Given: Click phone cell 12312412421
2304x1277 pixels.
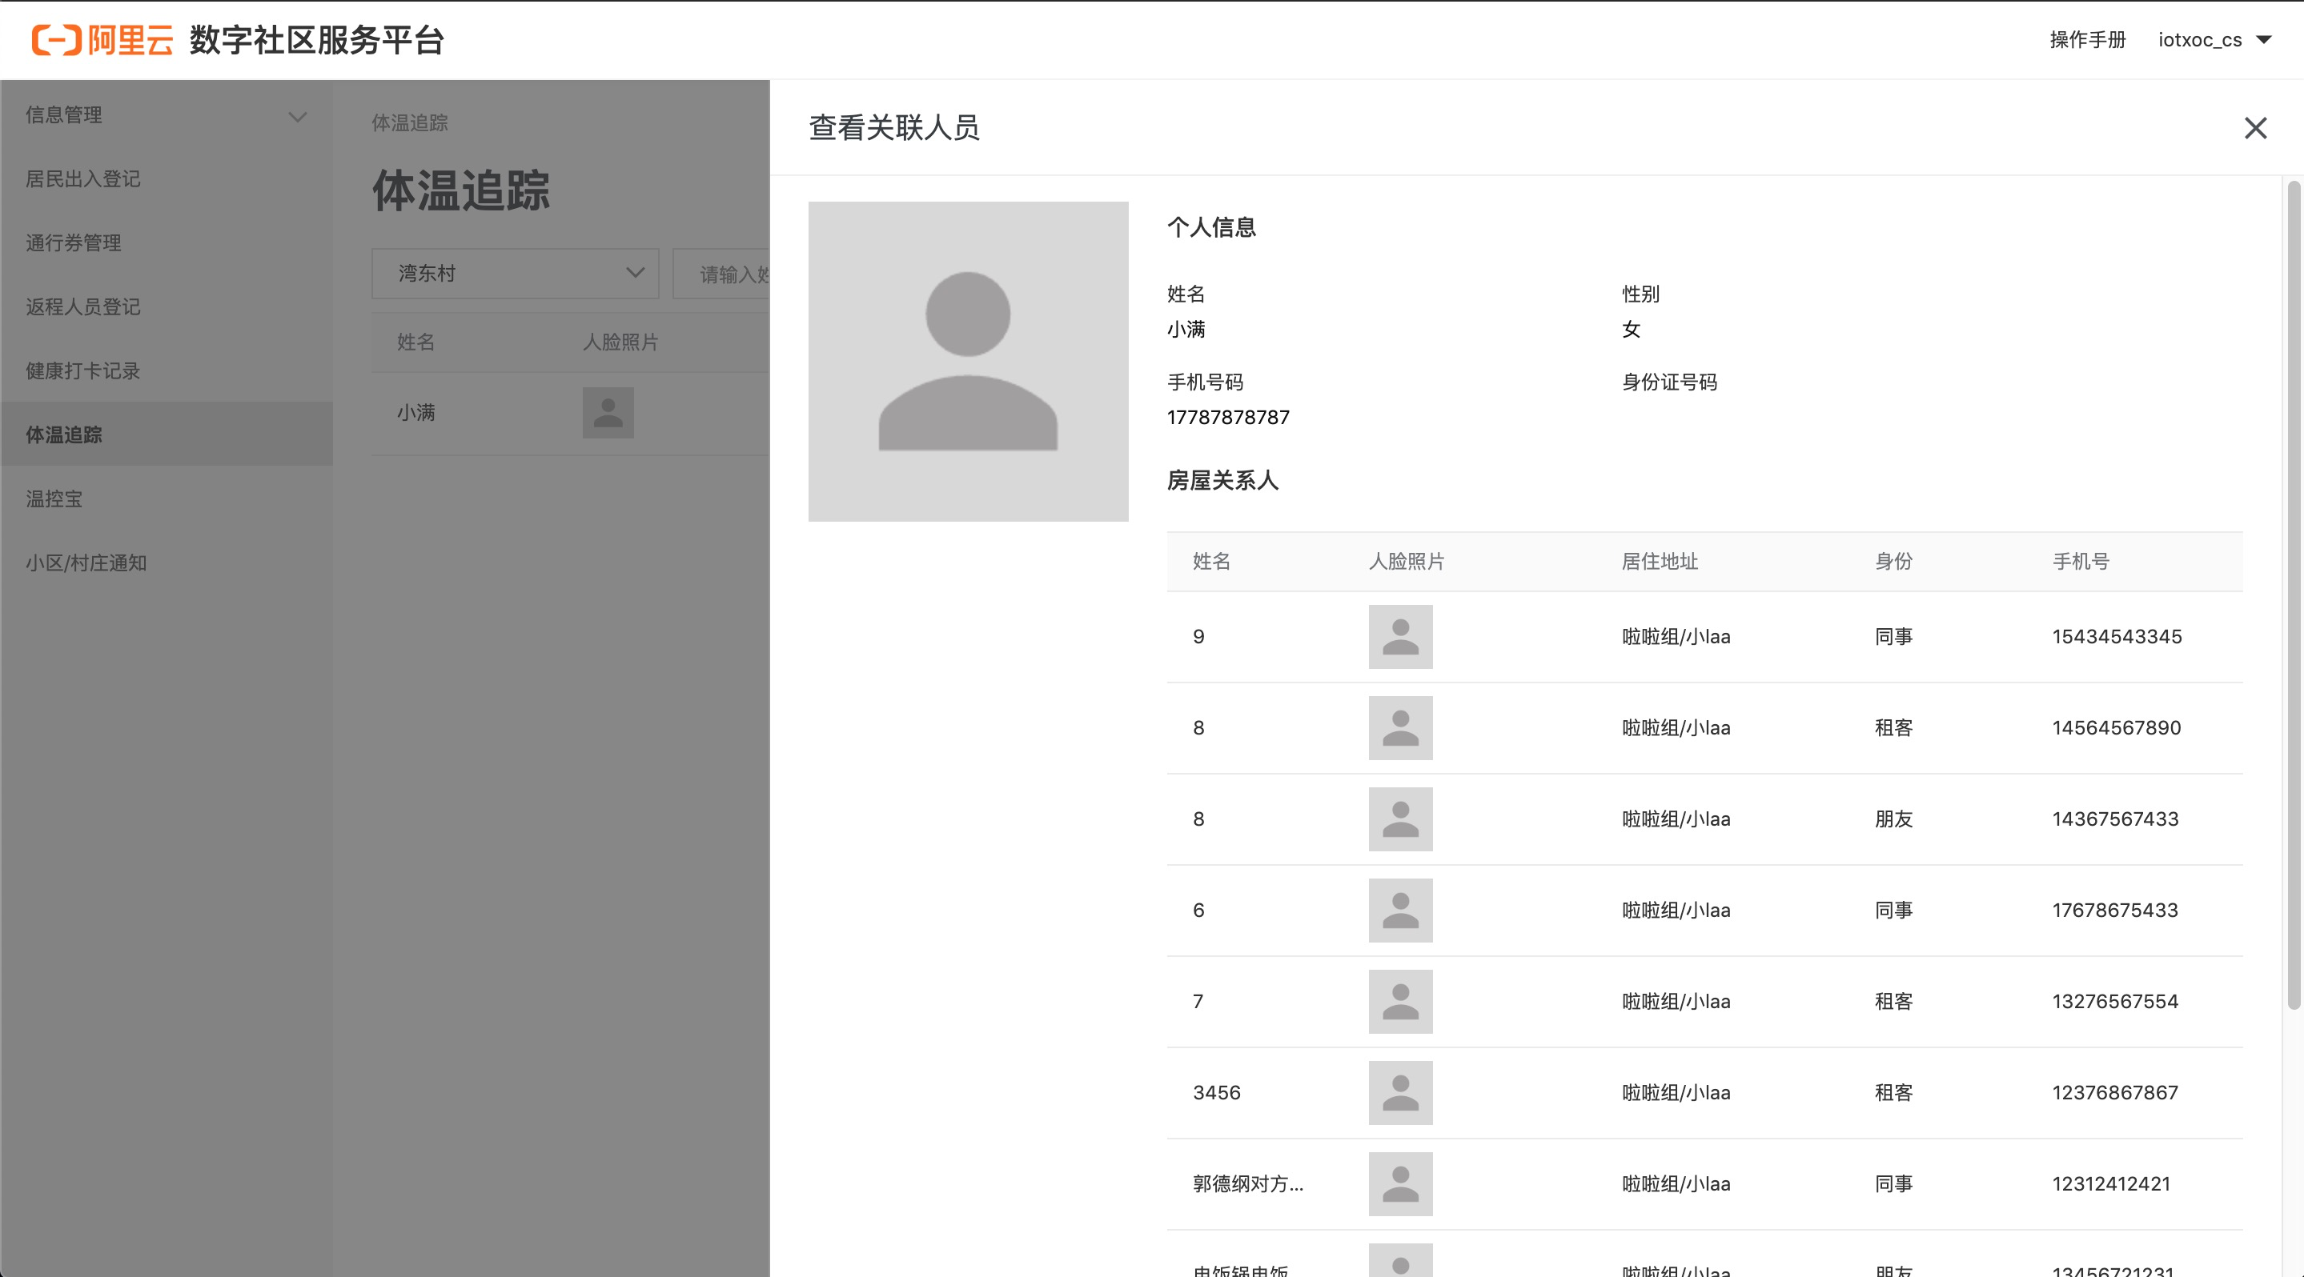Looking at the screenshot, I should pyautogui.click(x=2111, y=1184).
